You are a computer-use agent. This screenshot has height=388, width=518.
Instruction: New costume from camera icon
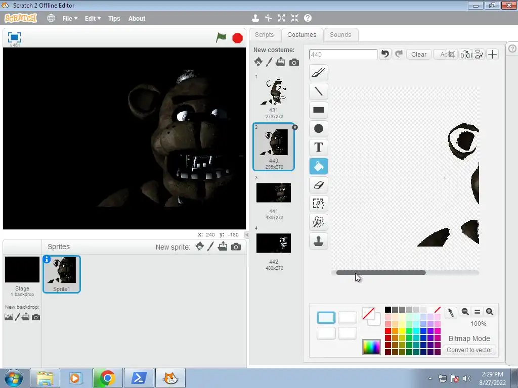pos(294,62)
